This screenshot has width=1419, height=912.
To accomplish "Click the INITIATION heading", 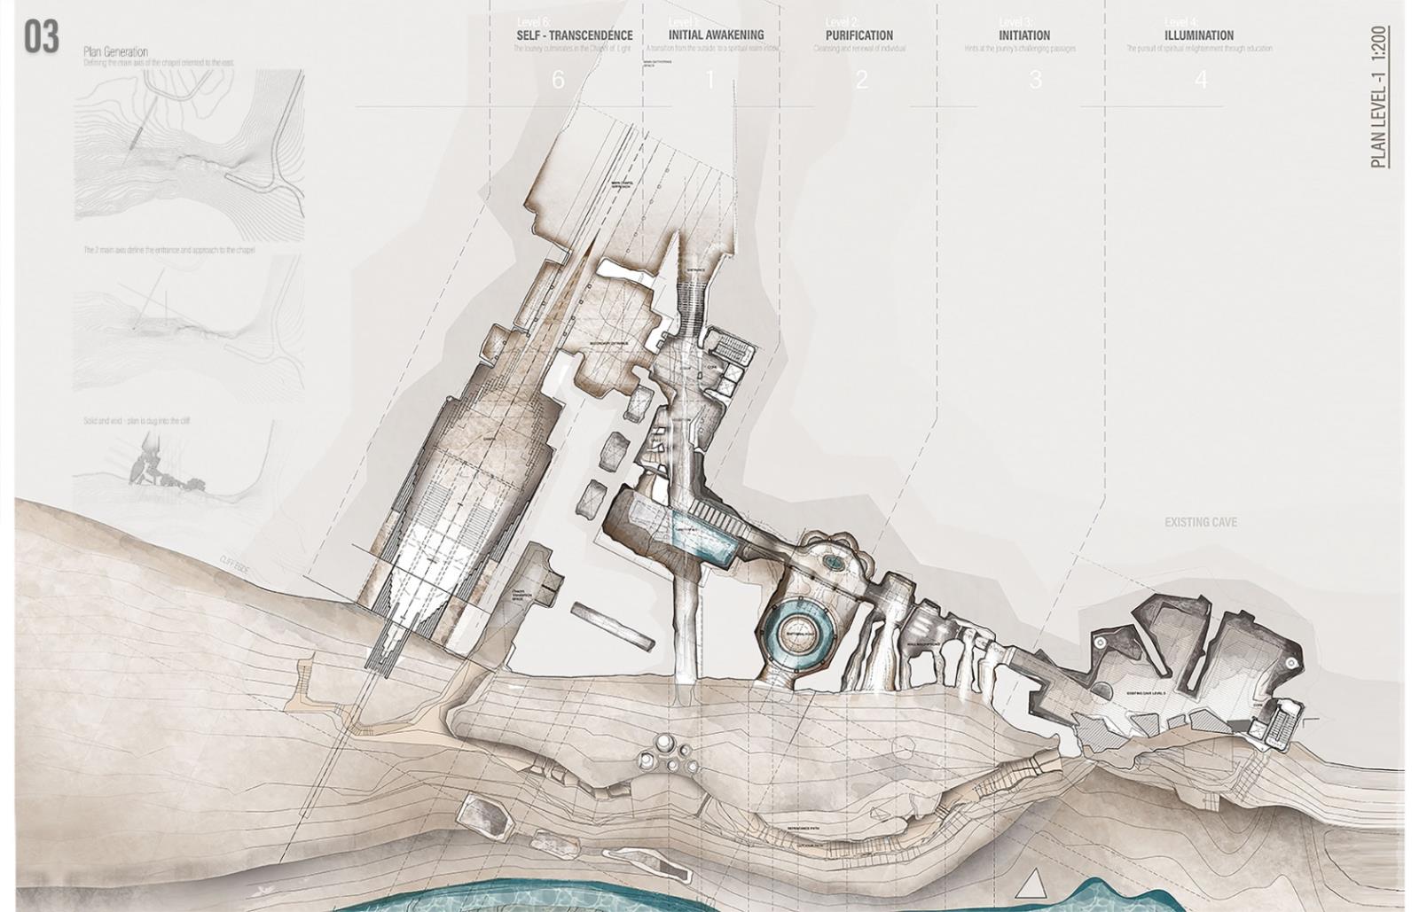I will click(1023, 35).
